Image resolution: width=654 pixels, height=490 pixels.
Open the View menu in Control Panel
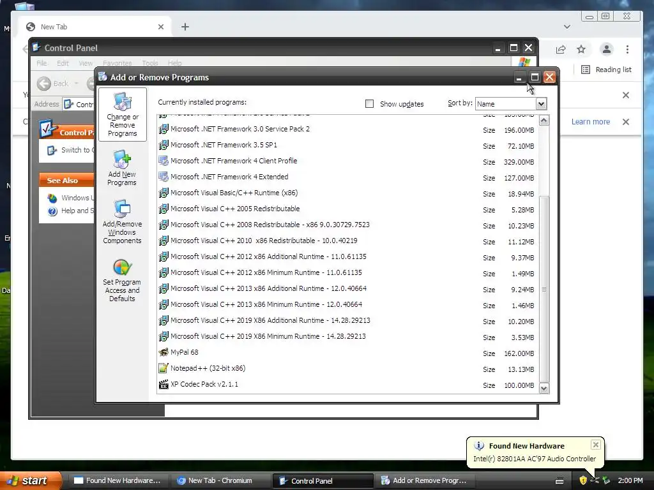[86, 63]
